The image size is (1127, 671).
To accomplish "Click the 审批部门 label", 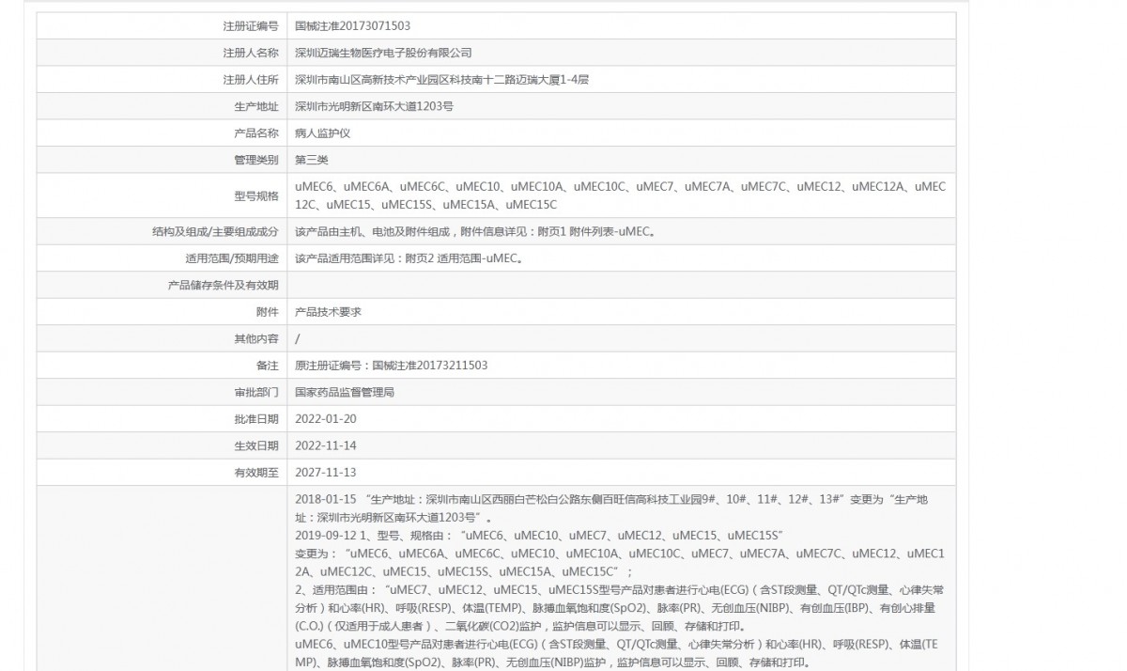I will click(x=255, y=392).
